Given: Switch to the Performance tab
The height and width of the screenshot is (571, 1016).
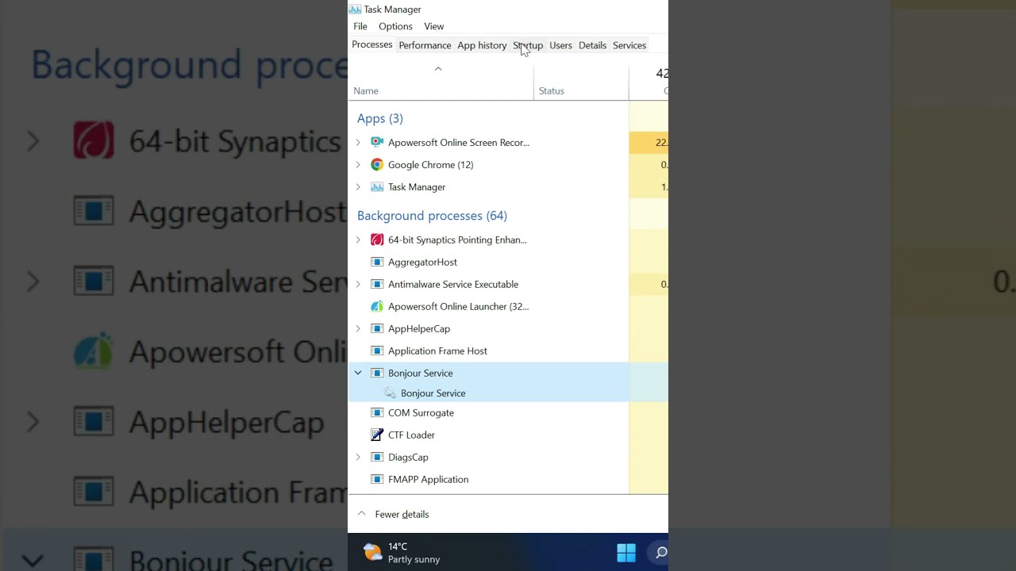Looking at the screenshot, I should (425, 45).
